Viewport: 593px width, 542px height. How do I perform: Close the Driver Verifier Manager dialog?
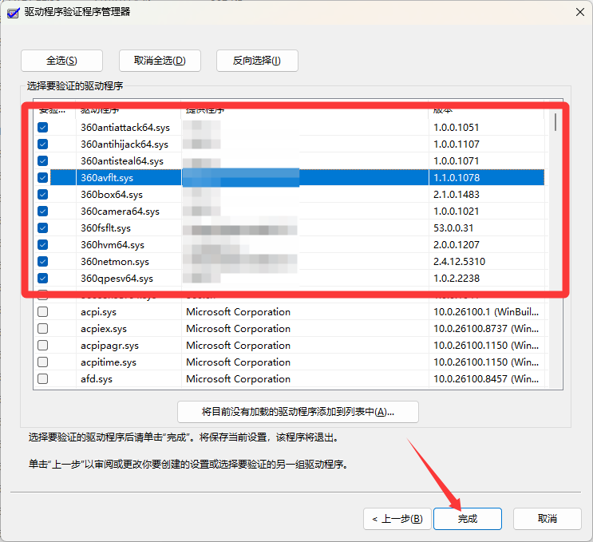click(x=579, y=12)
